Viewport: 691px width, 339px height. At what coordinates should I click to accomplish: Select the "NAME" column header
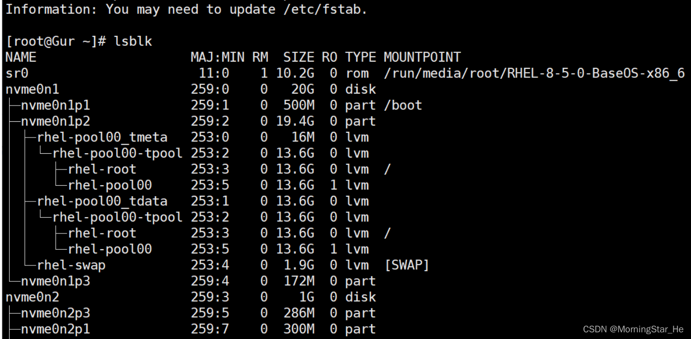[x=21, y=58]
